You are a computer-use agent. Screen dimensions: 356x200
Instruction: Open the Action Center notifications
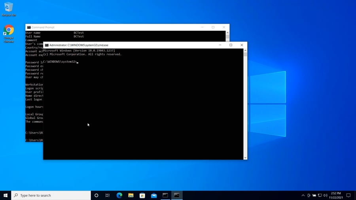(348, 195)
